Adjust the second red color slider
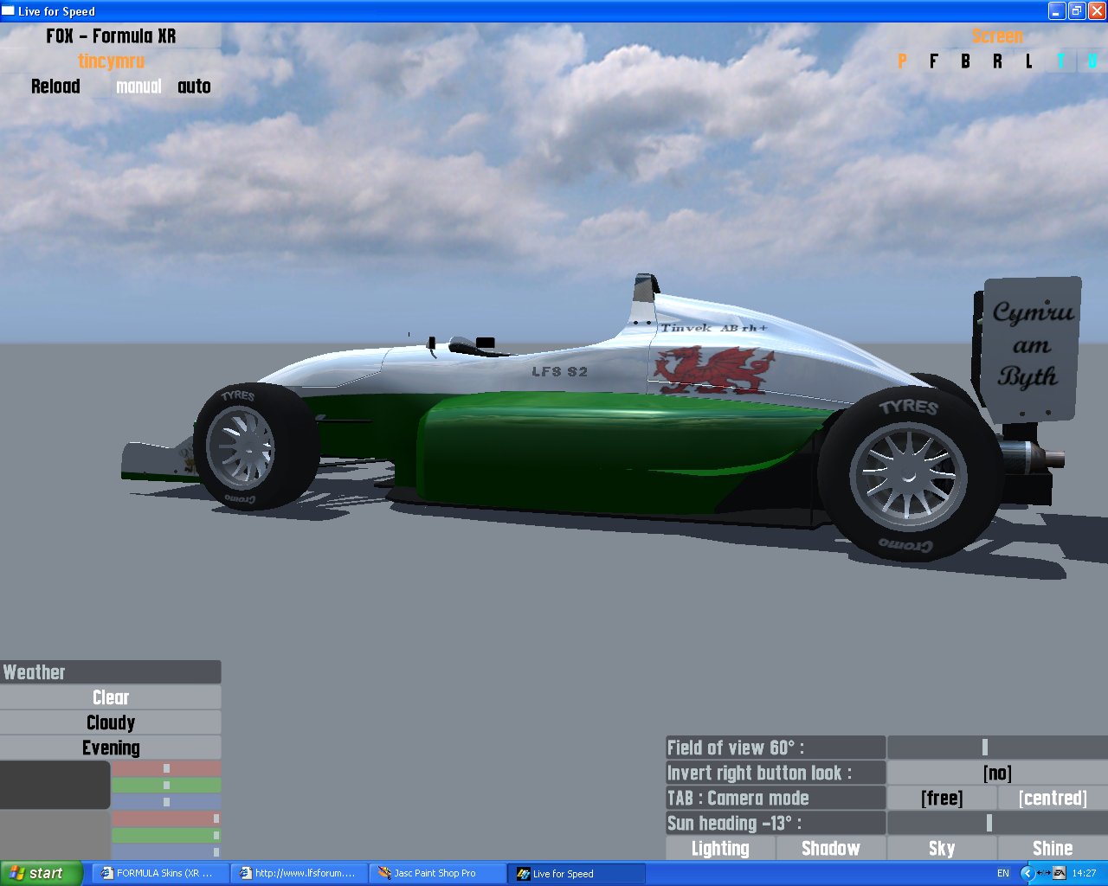The width and height of the screenshot is (1108, 886). 166,819
